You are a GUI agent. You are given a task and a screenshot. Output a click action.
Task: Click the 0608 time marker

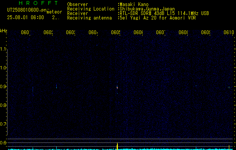[183, 32]
